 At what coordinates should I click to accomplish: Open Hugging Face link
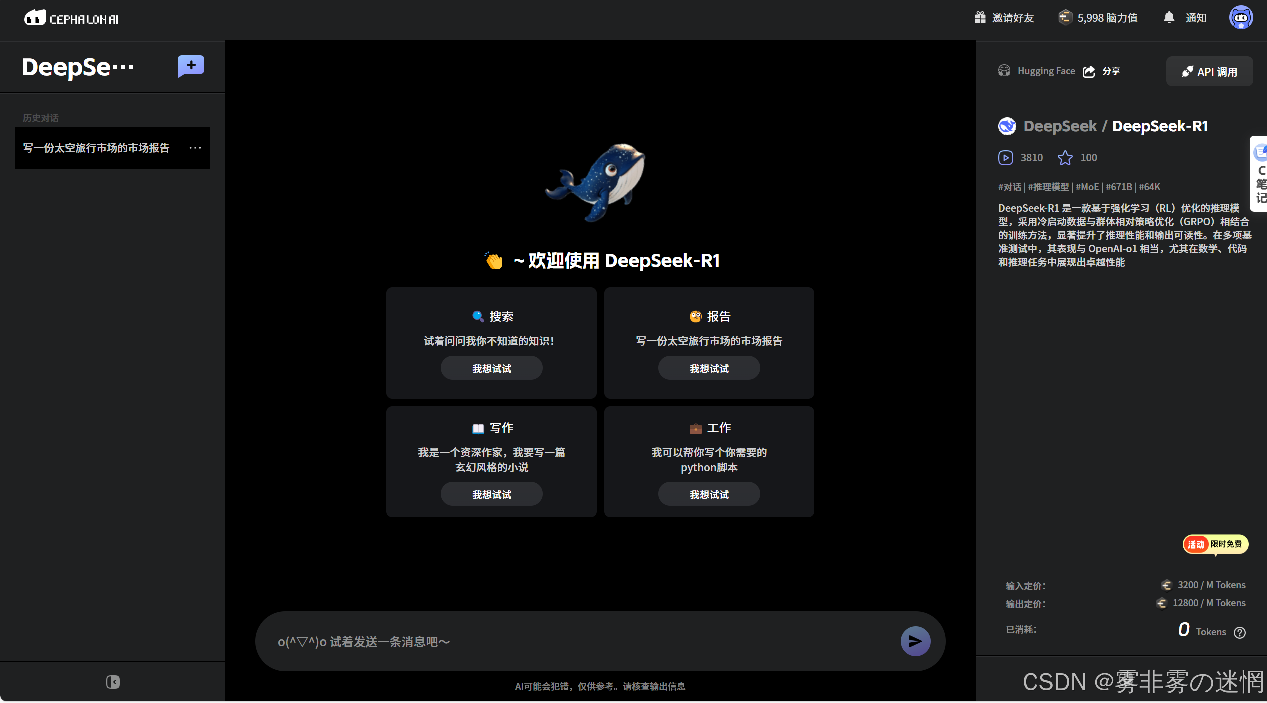(x=1046, y=71)
